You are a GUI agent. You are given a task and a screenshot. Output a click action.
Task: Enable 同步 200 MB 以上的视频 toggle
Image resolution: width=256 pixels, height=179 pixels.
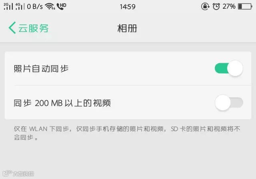coord(229,103)
